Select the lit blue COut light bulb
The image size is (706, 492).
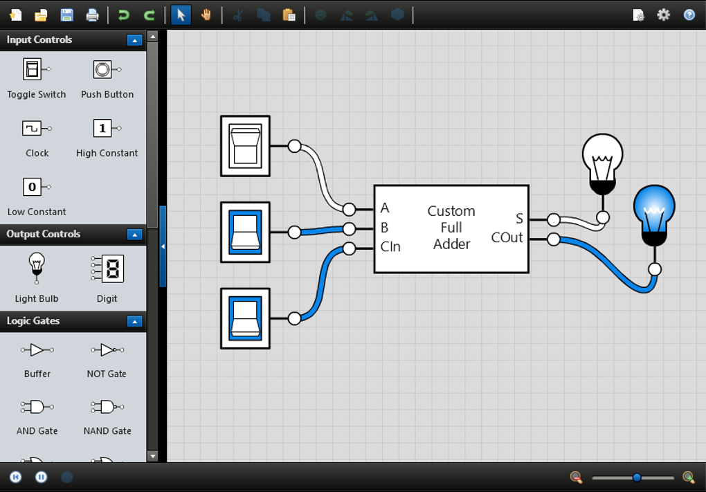point(654,215)
